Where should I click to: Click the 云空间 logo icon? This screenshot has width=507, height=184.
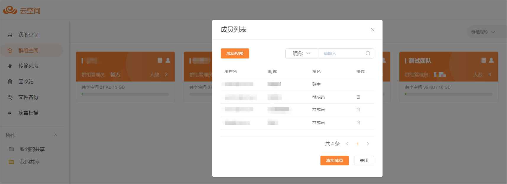pyautogui.click(x=10, y=10)
